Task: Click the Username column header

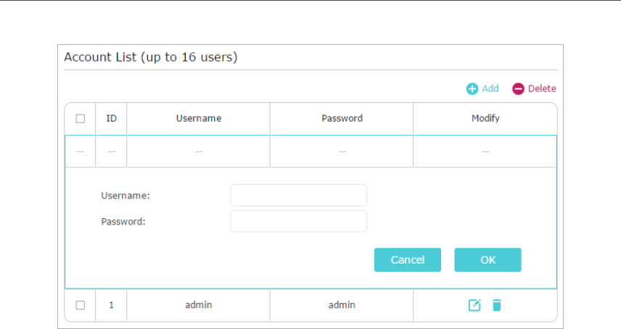Action: pos(198,118)
